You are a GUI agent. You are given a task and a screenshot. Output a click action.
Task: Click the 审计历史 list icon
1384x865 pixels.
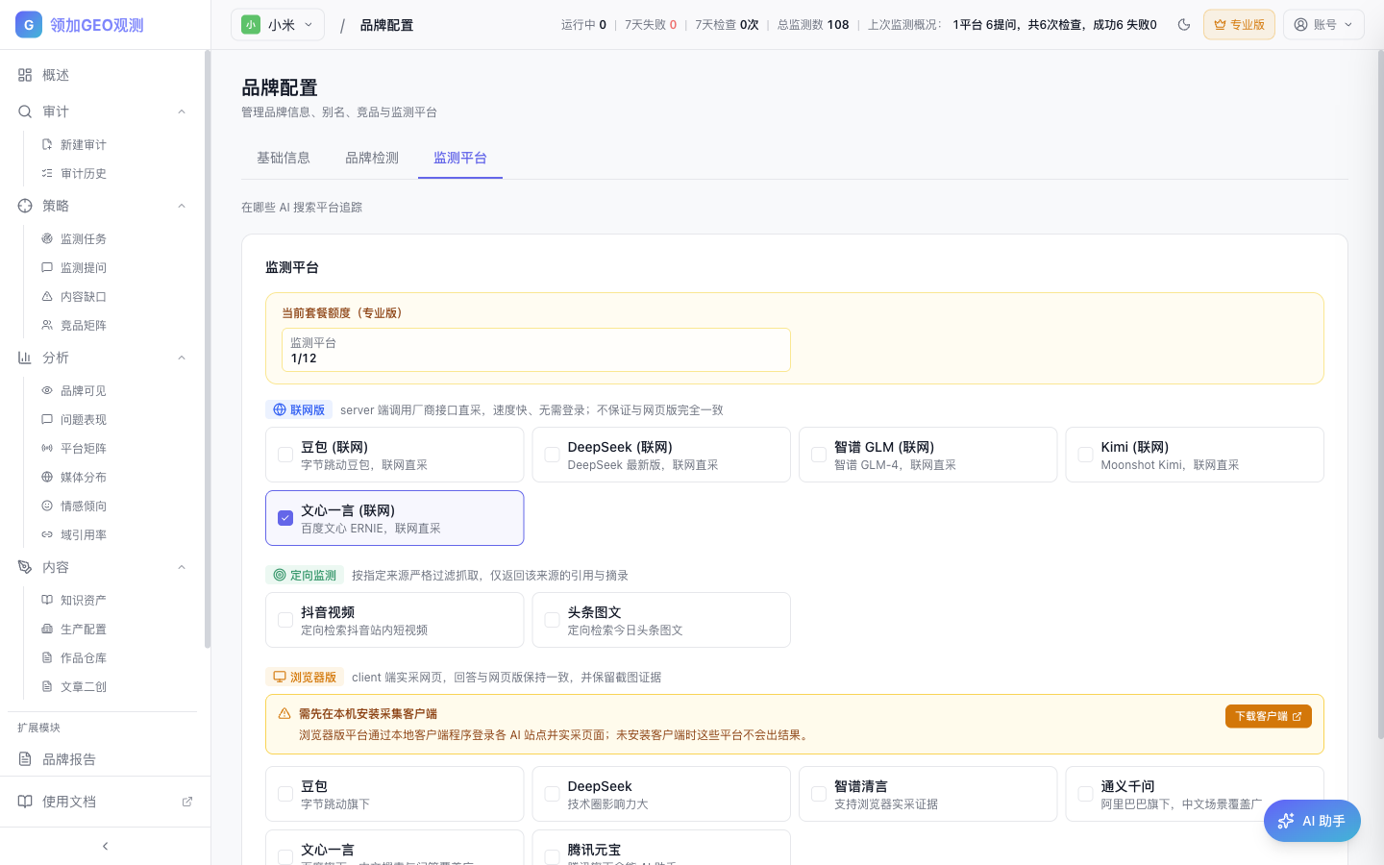(x=47, y=173)
